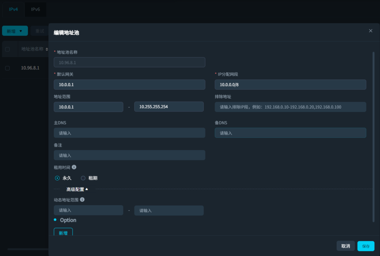The image size is (380, 256).
Task: Tick the checkbox for row 10.96.8.1
Action: (8, 68)
